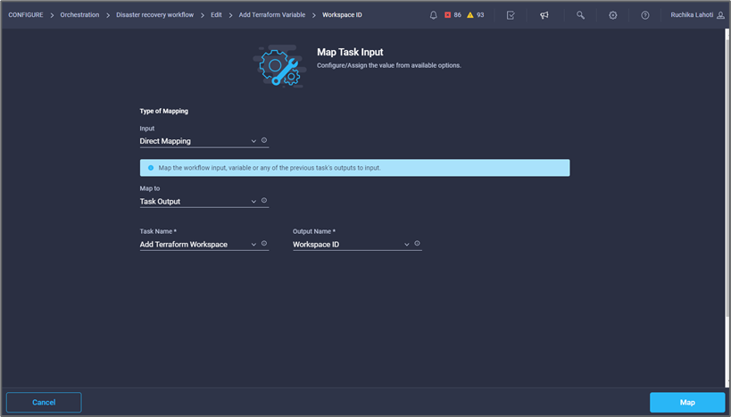Go to Orchestration in the breadcrumb

[79, 15]
